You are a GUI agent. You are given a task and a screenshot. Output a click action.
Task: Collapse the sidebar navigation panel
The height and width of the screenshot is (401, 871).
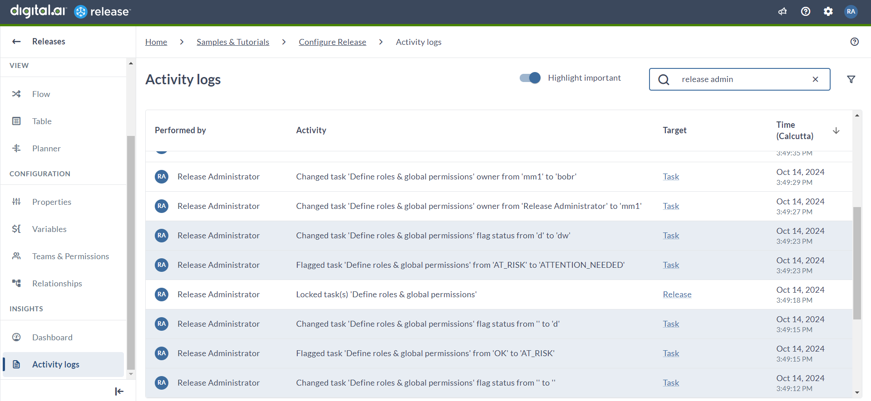pyautogui.click(x=119, y=391)
